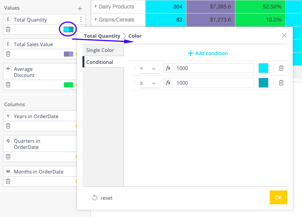Reset the color settings

tap(102, 198)
